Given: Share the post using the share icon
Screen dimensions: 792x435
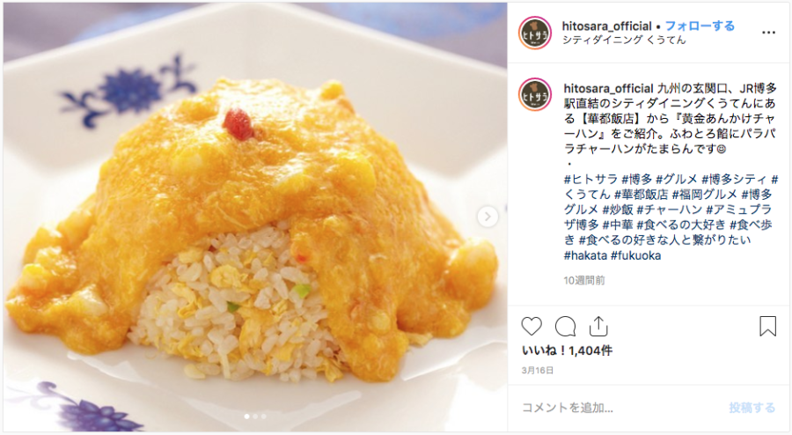Looking at the screenshot, I should point(598,327).
